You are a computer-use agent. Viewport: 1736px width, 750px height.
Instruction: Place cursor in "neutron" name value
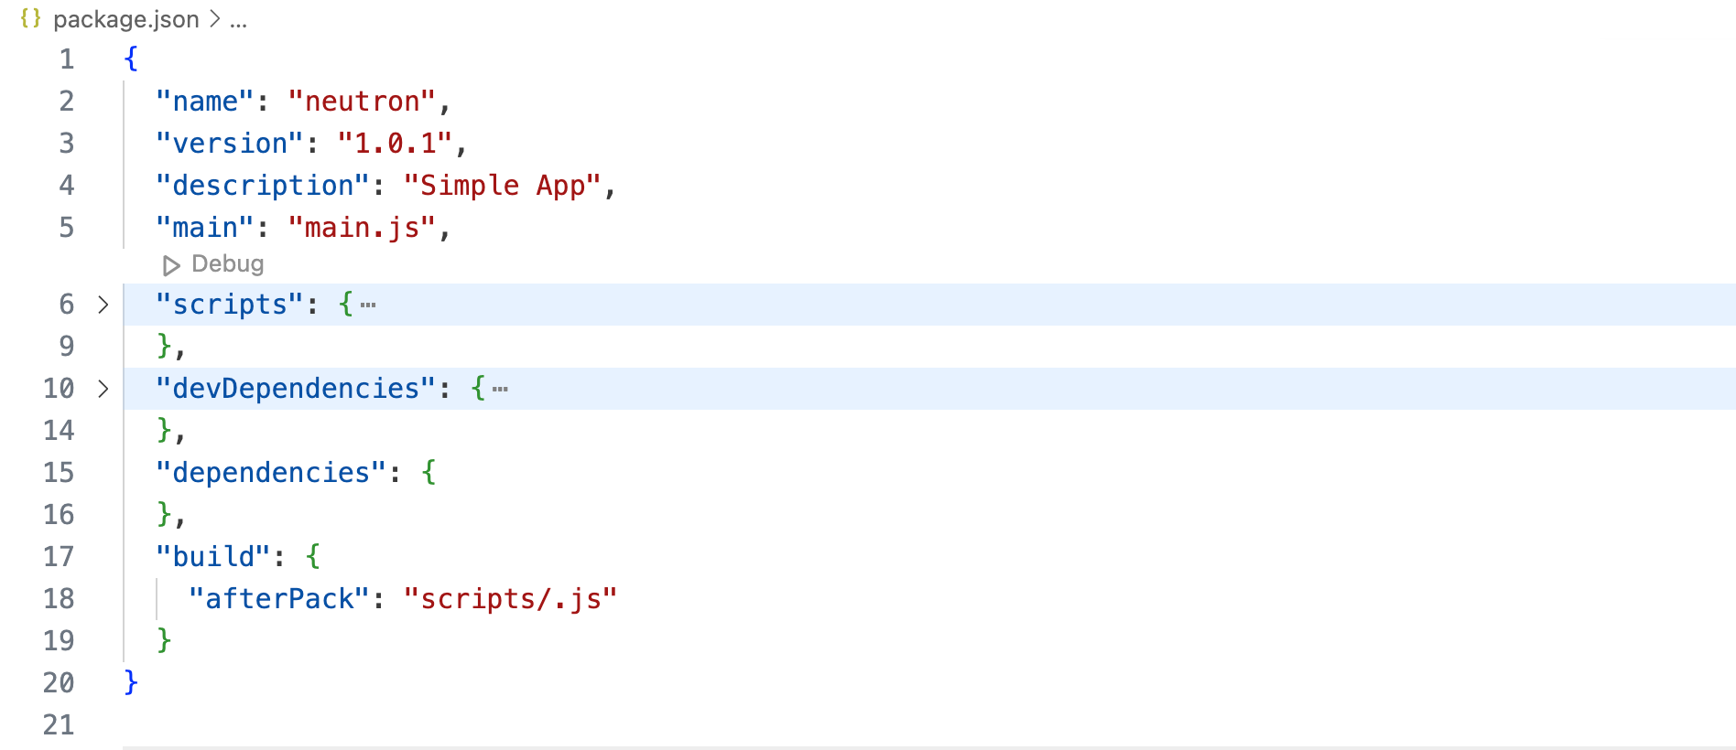pyautogui.click(x=362, y=102)
